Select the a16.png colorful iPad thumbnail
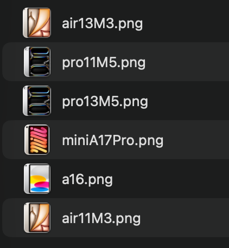 [x=37, y=179]
